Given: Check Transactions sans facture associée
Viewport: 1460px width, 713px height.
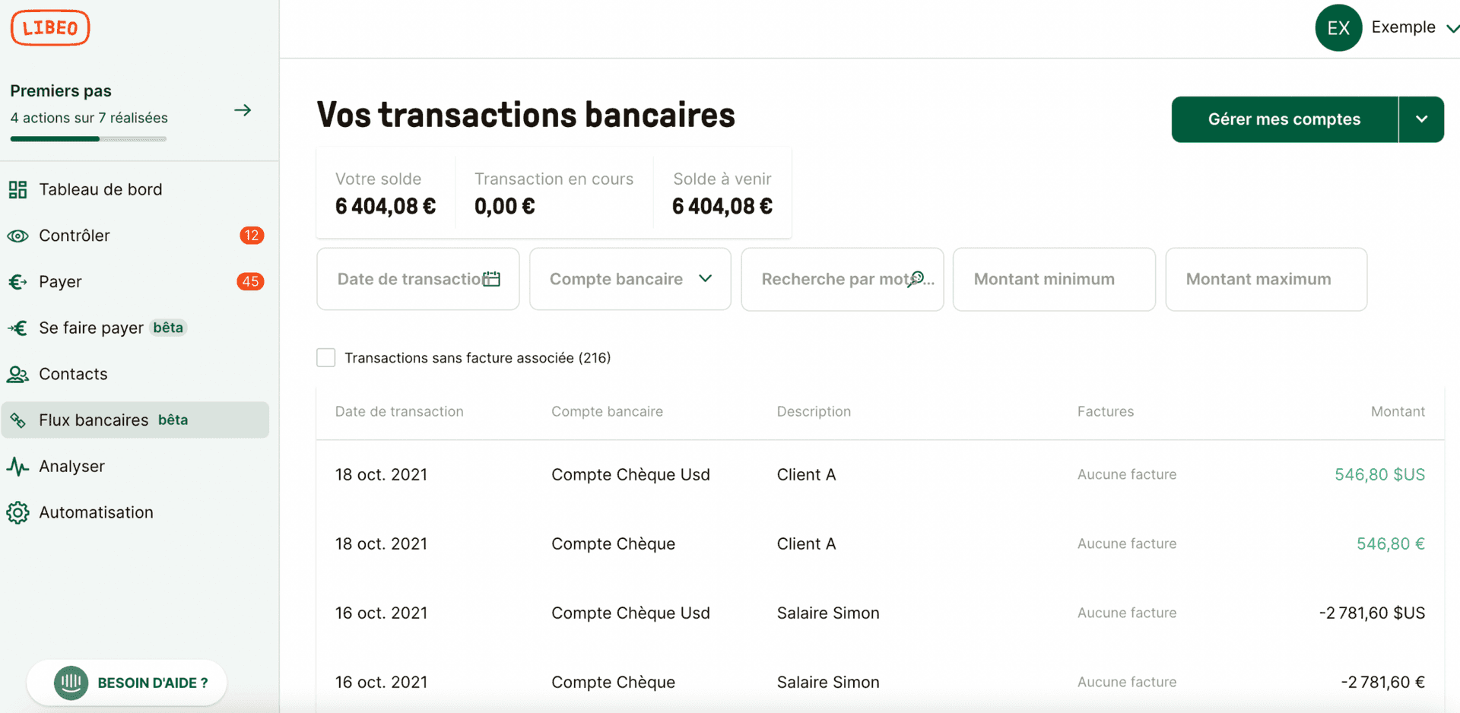Looking at the screenshot, I should (x=326, y=357).
